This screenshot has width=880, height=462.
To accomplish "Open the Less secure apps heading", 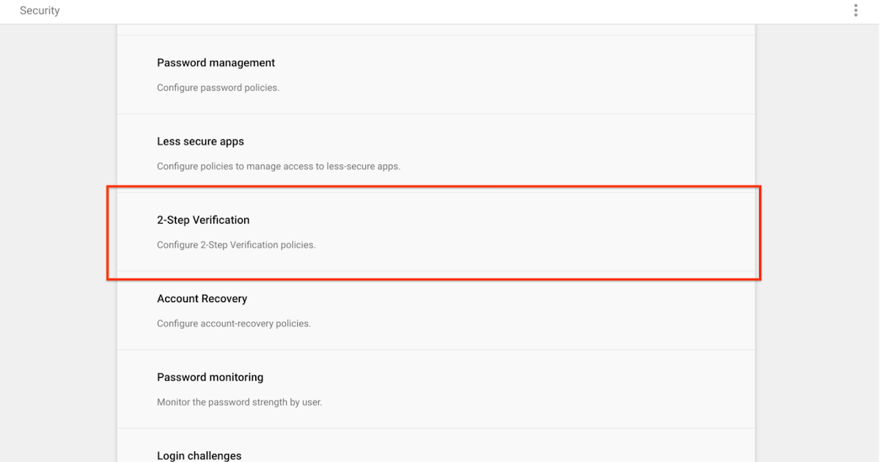I will (x=200, y=142).
